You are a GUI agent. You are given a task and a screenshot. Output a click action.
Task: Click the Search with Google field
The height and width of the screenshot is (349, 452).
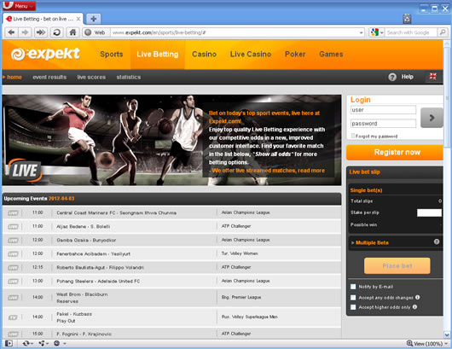coord(411,32)
